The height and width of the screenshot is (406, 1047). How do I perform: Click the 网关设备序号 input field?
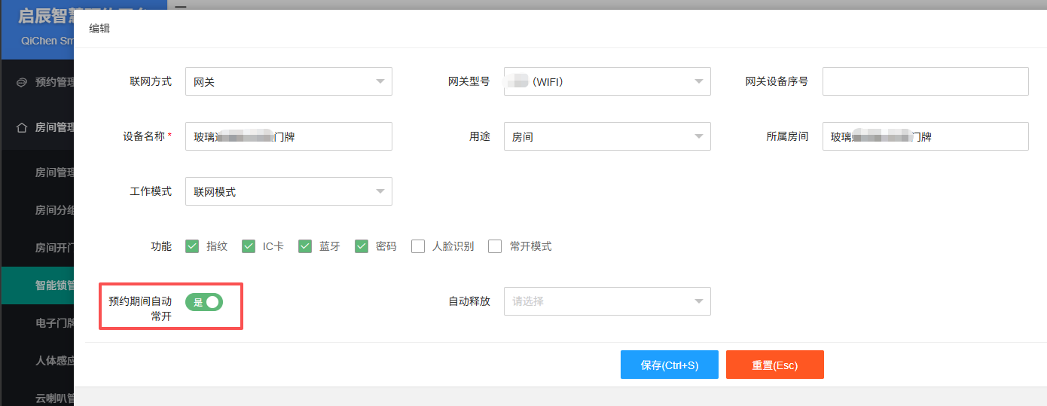click(925, 81)
